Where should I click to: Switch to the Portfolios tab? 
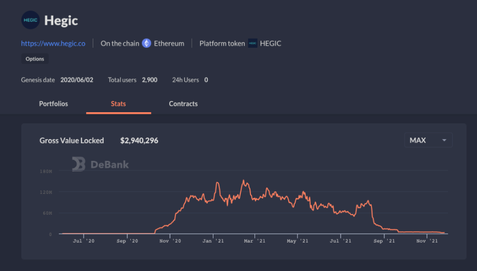click(53, 104)
